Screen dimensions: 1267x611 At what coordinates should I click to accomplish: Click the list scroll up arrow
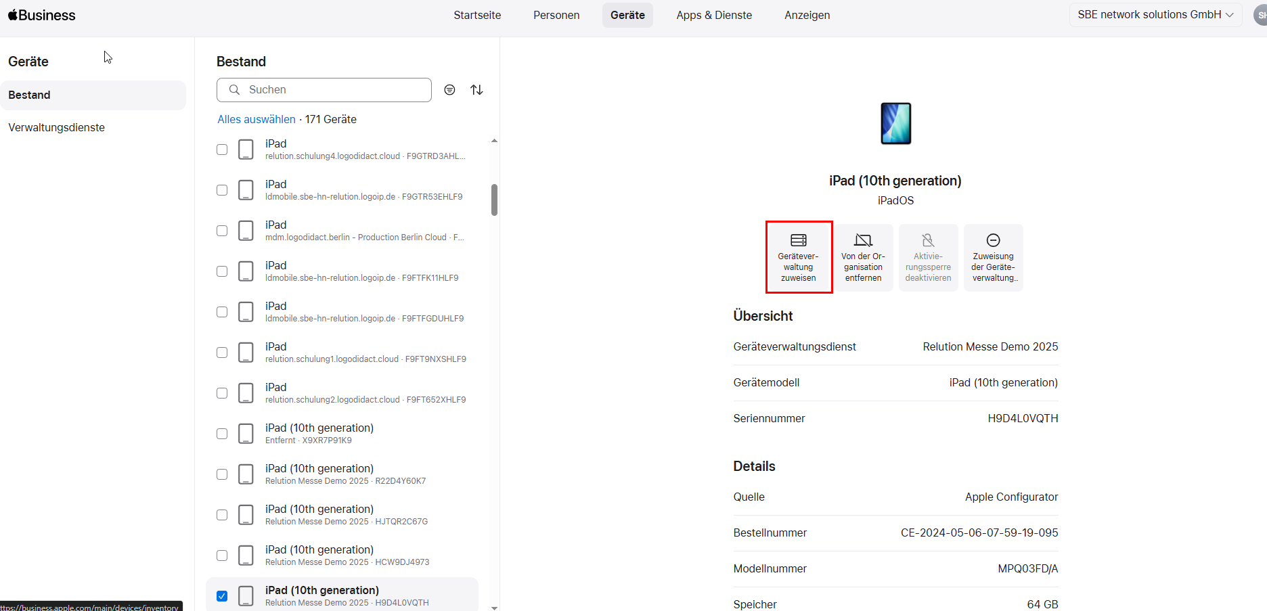tap(495, 141)
